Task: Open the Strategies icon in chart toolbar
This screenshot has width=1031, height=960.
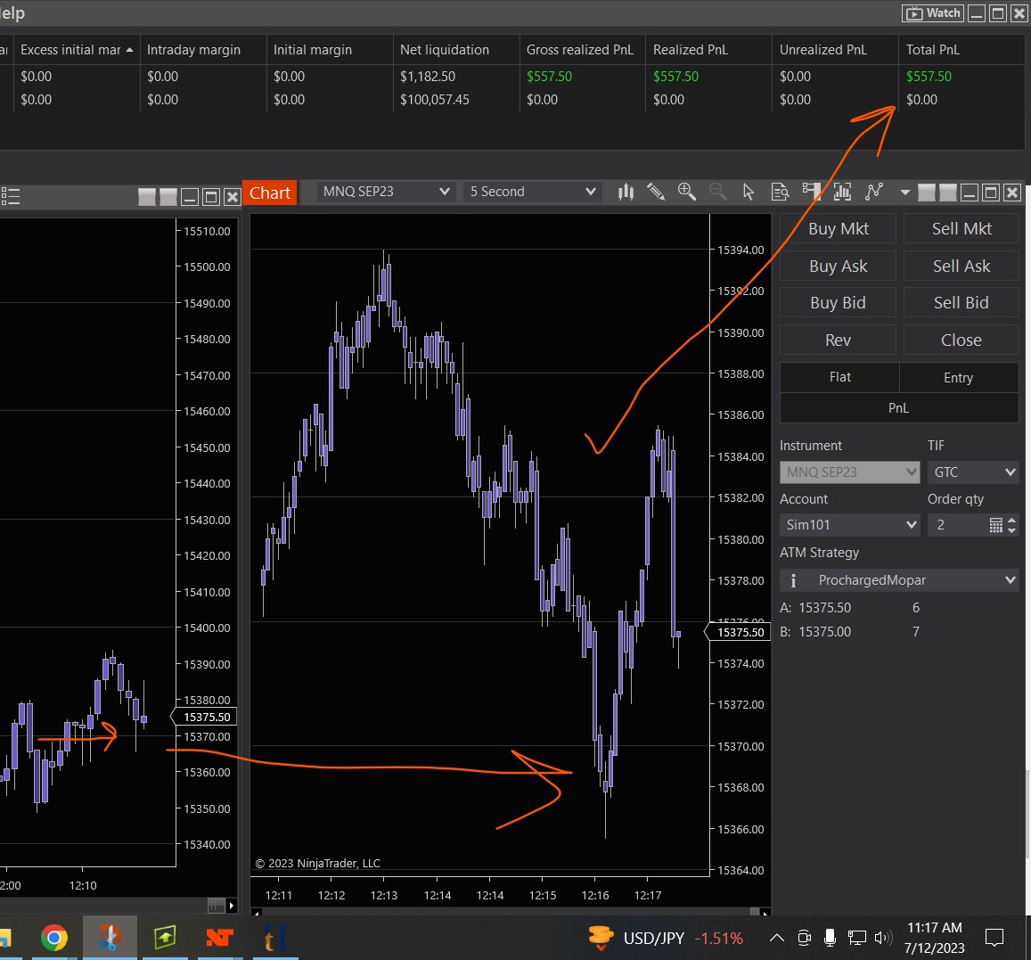Action: (x=874, y=192)
